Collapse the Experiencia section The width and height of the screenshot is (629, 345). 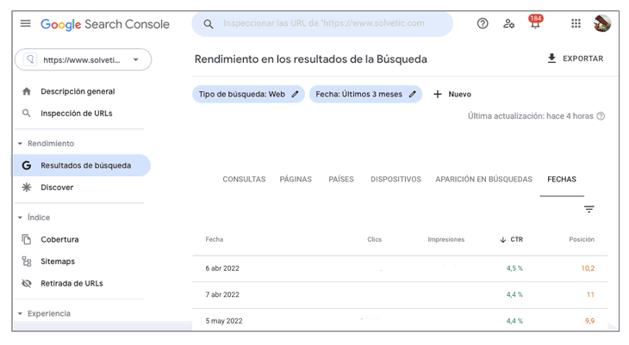20,314
